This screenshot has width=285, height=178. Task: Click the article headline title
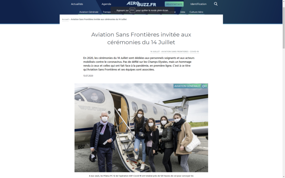click(141, 38)
